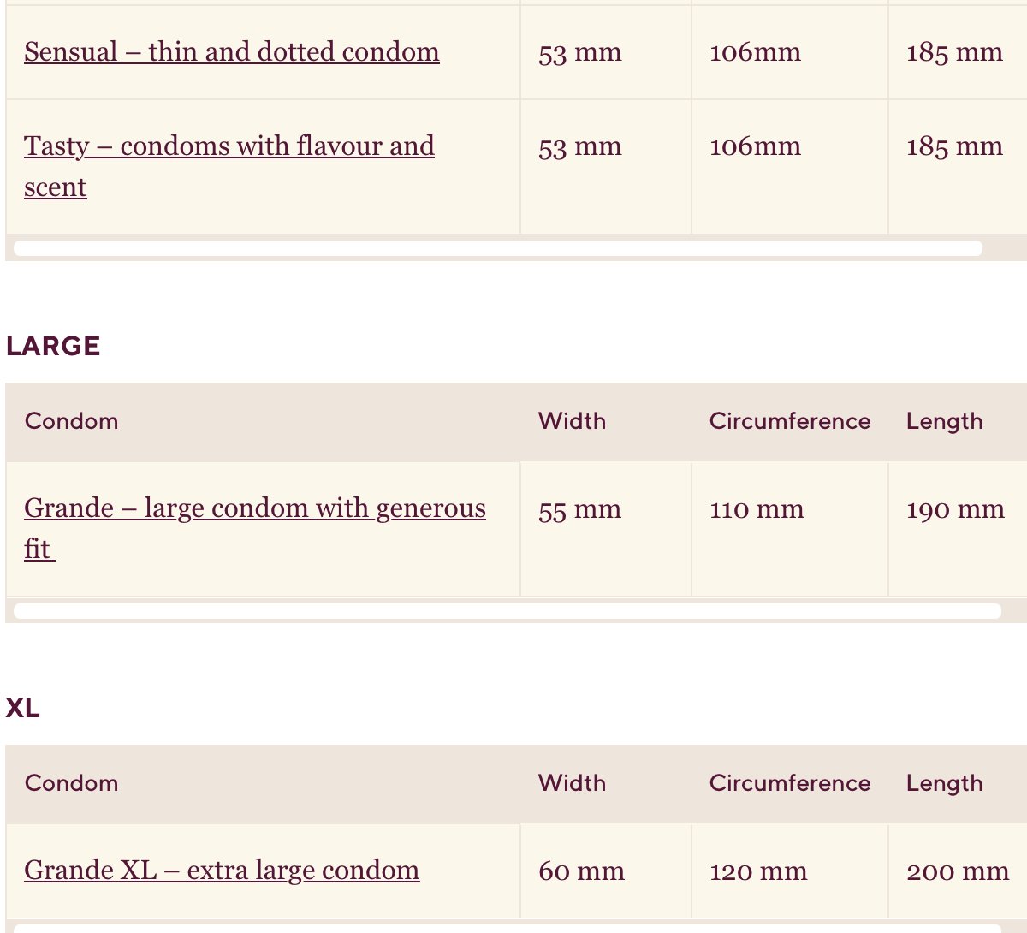Click the Length header in Large table
Image resolution: width=1027 pixels, height=933 pixels.
945,422
